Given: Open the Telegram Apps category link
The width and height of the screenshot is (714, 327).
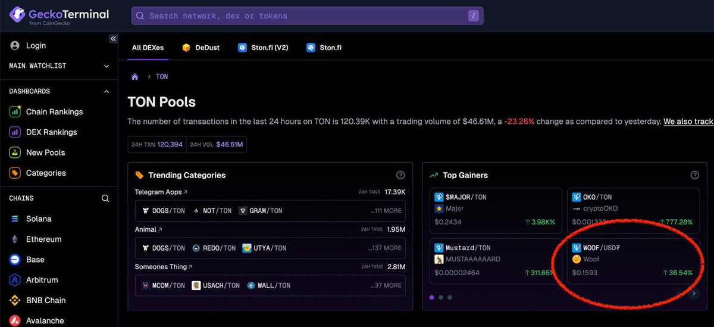Looking at the screenshot, I should pyautogui.click(x=161, y=192).
